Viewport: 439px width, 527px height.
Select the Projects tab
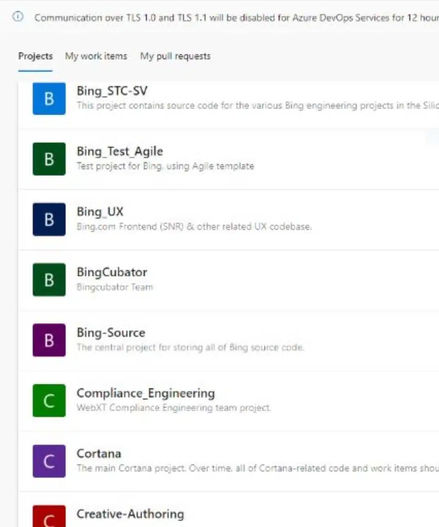tap(35, 56)
